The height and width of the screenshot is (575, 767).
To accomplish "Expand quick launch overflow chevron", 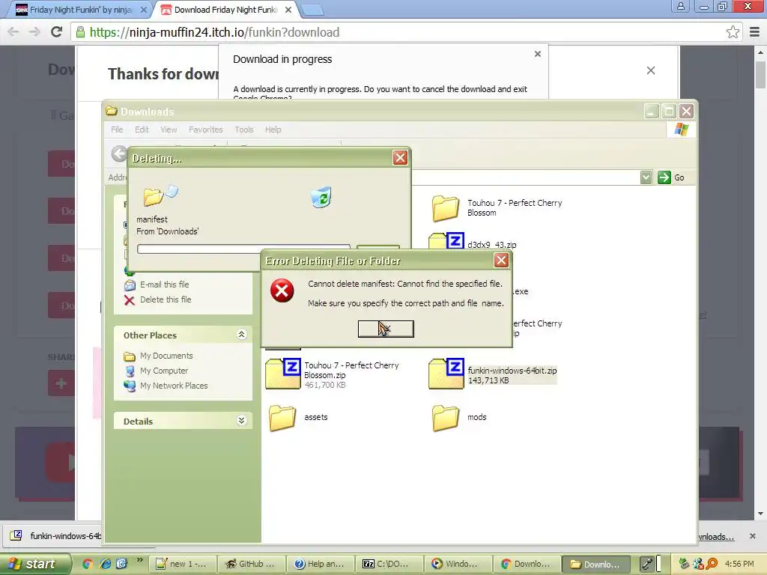I will (x=140, y=559).
